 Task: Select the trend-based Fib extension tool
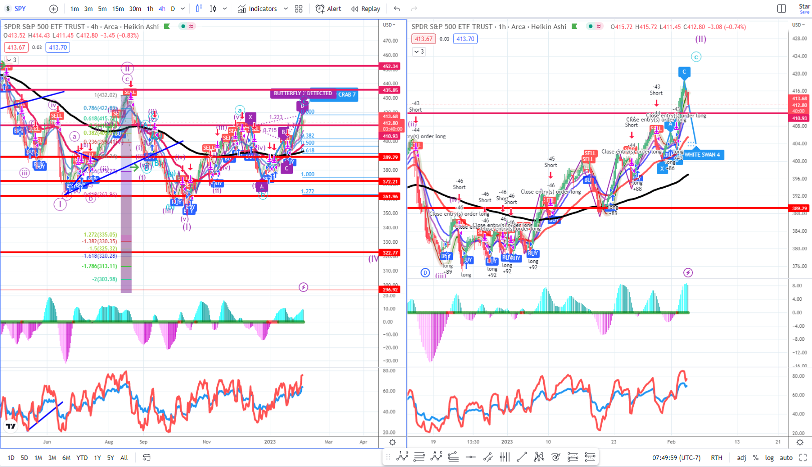[x=454, y=456]
